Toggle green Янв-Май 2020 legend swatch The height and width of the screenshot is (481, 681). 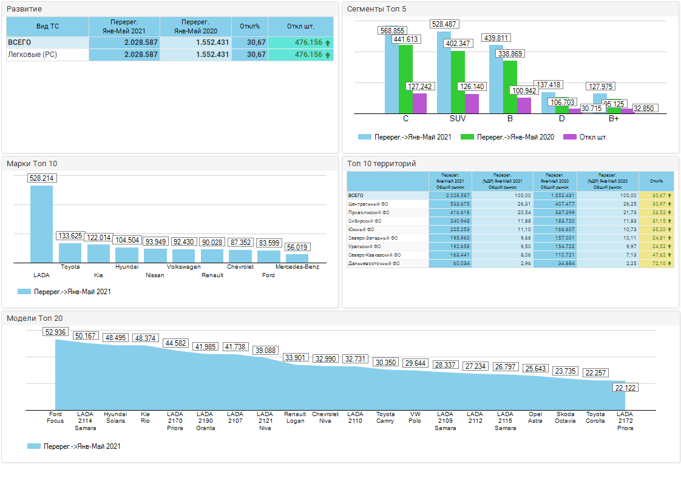pyautogui.click(x=467, y=137)
